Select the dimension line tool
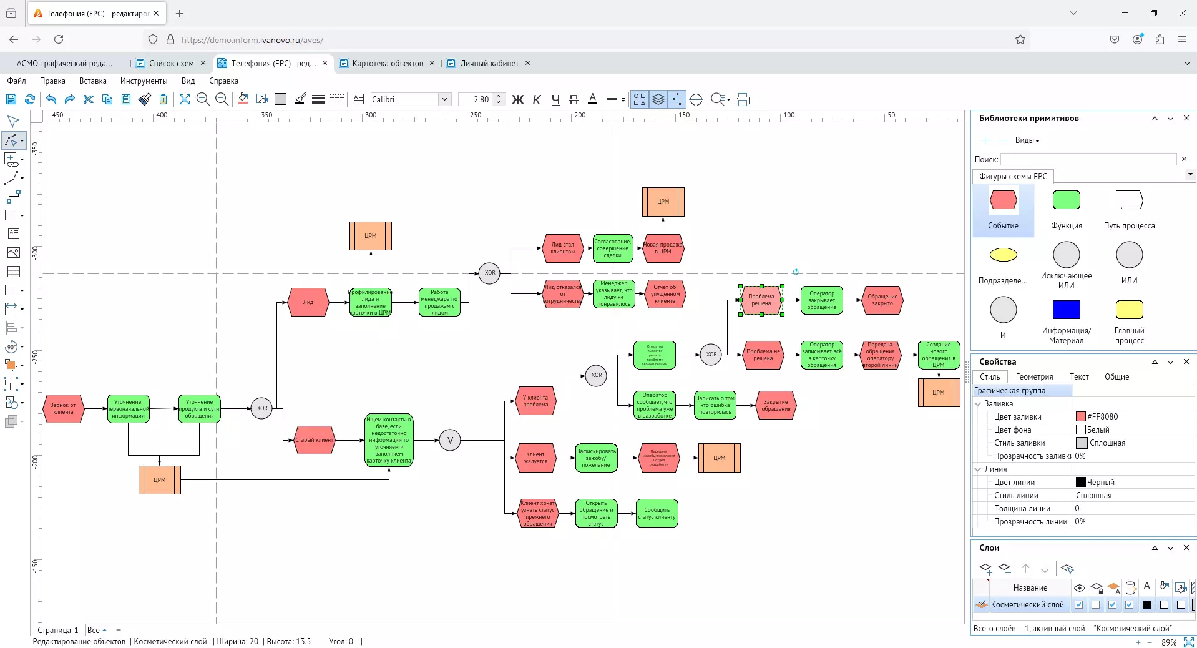The width and height of the screenshot is (1197, 648). coord(11,309)
